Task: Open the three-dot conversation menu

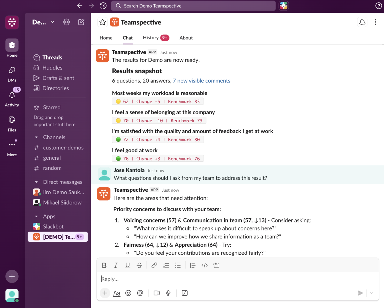Action: [375, 22]
